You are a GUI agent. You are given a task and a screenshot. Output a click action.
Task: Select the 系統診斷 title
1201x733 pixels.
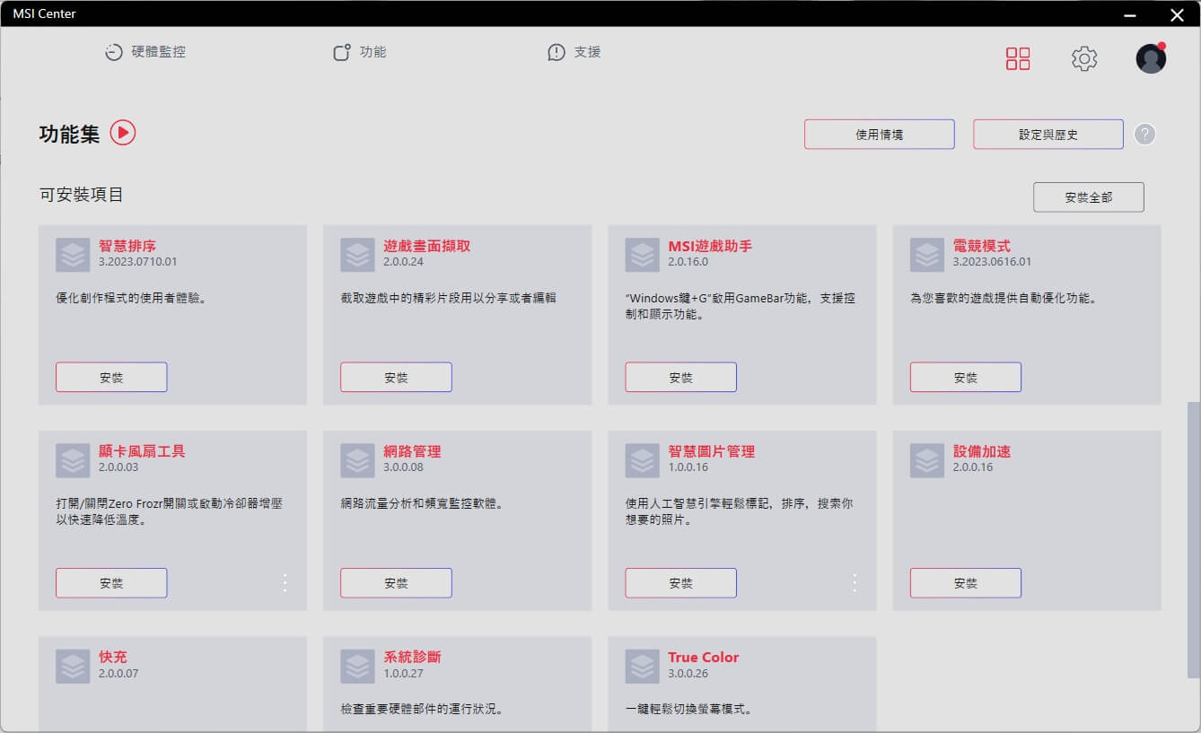(412, 657)
